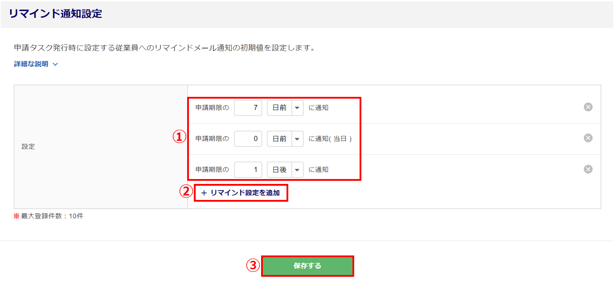Focus the day-count field showing 7

[248, 108]
